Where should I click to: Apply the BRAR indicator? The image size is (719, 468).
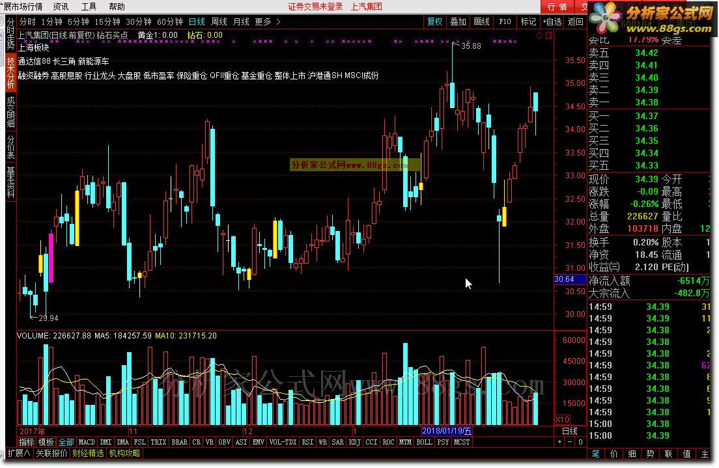click(179, 442)
